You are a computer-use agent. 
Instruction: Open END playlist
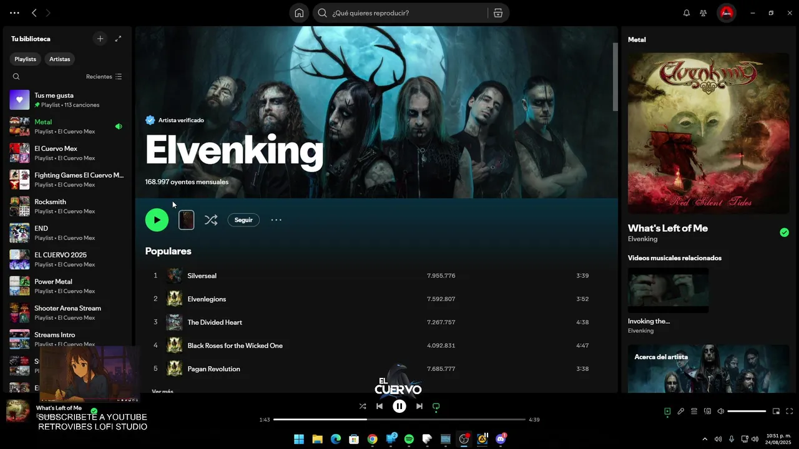(x=67, y=233)
